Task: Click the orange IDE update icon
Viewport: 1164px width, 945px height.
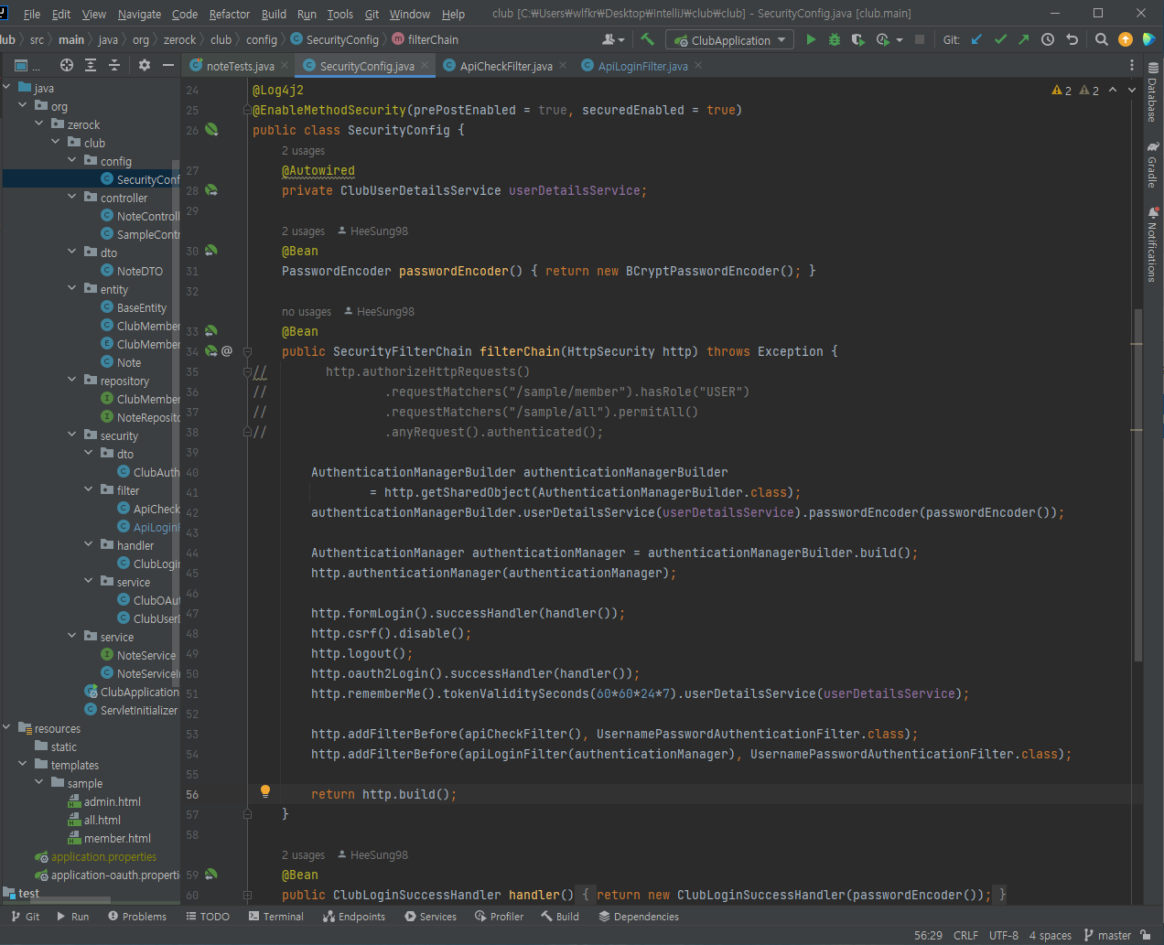Action: pos(1126,39)
